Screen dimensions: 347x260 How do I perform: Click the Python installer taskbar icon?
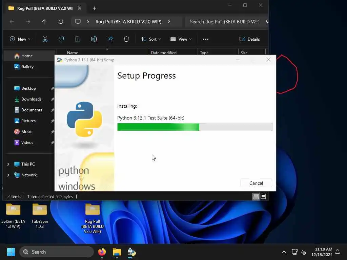pyautogui.click(x=132, y=252)
